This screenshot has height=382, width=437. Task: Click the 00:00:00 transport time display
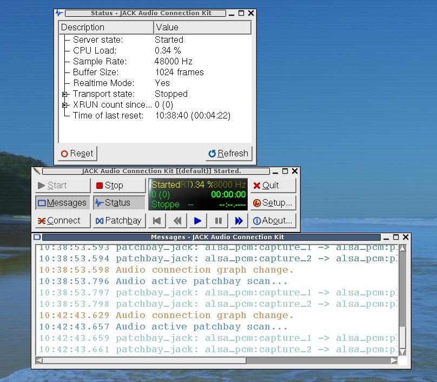click(x=228, y=194)
